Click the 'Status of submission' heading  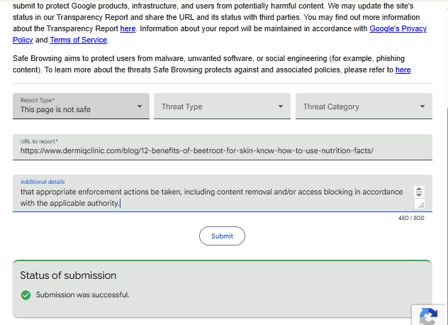[68, 275]
